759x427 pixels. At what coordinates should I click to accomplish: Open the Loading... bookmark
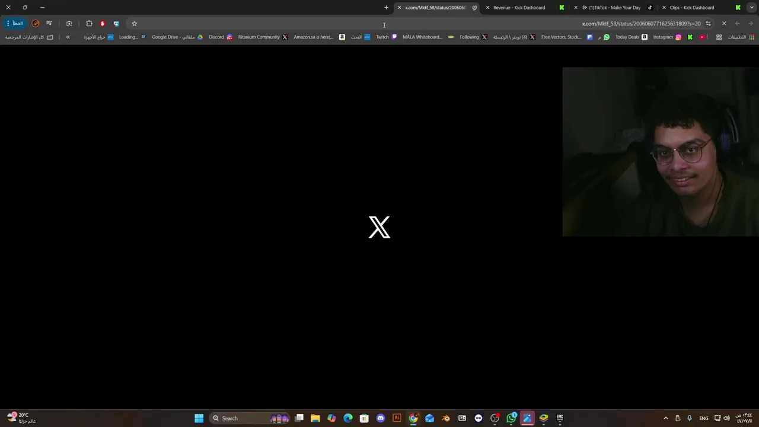pos(132,37)
